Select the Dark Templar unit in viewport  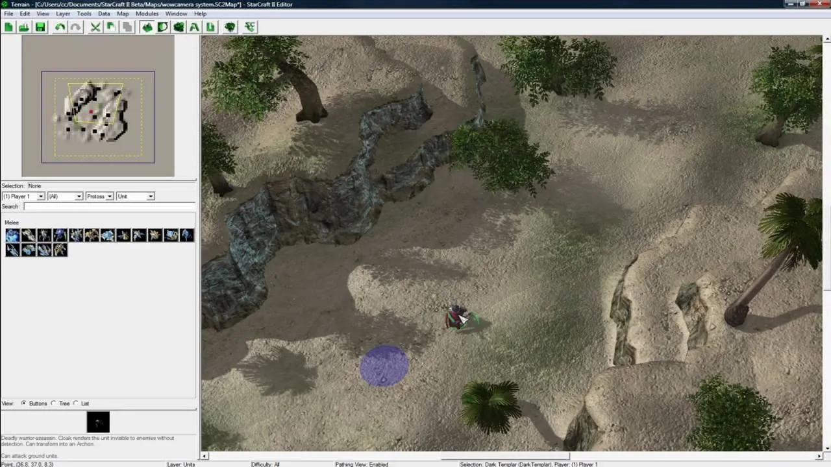[x=456, y=317]
